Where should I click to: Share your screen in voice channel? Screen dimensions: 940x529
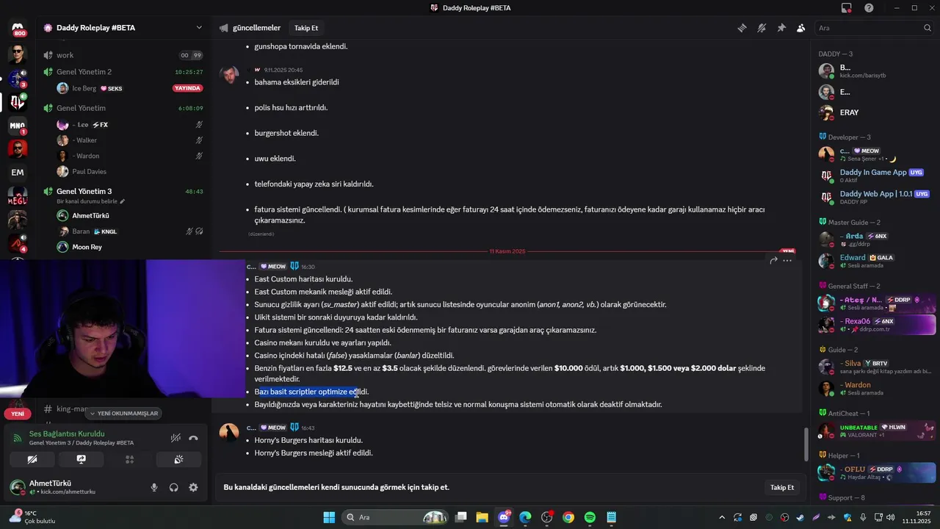(x=81, y=460)
